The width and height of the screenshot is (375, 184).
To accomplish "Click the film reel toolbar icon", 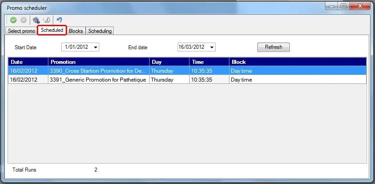I will click(36, 20).
